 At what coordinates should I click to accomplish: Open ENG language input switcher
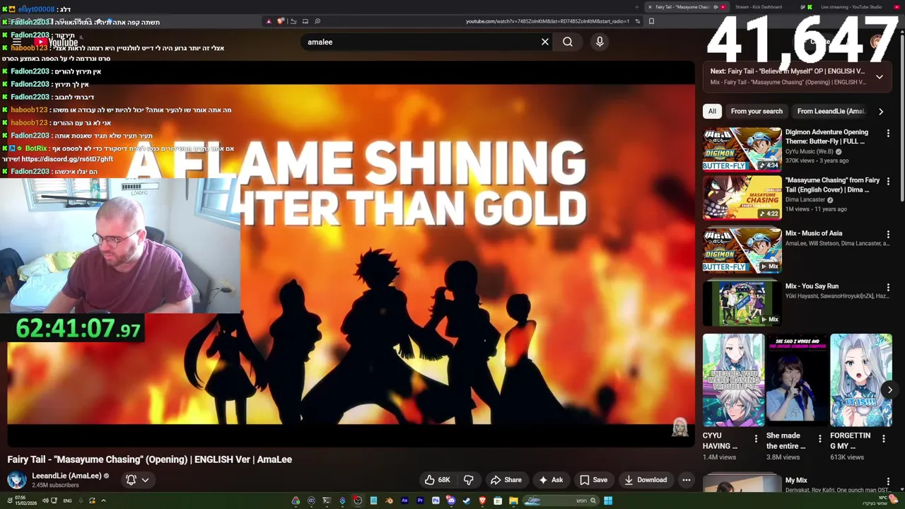(x=67, y=501)
